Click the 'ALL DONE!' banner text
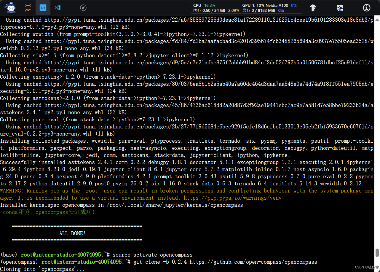 click(72, 233)
